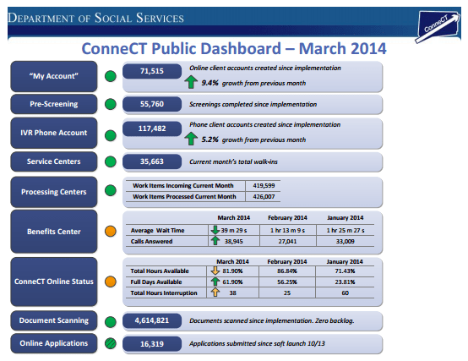The image size is (468, 361).
Task: Click the 16,319 applications value badge
Action: pos(152,344)
